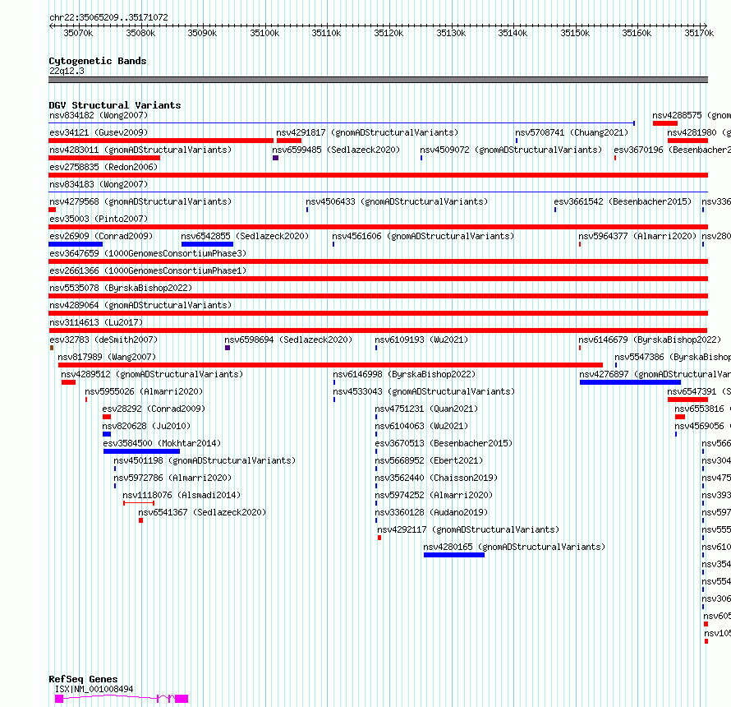Click the nsv834182 (Wong2007) variant label

(99, 115)
